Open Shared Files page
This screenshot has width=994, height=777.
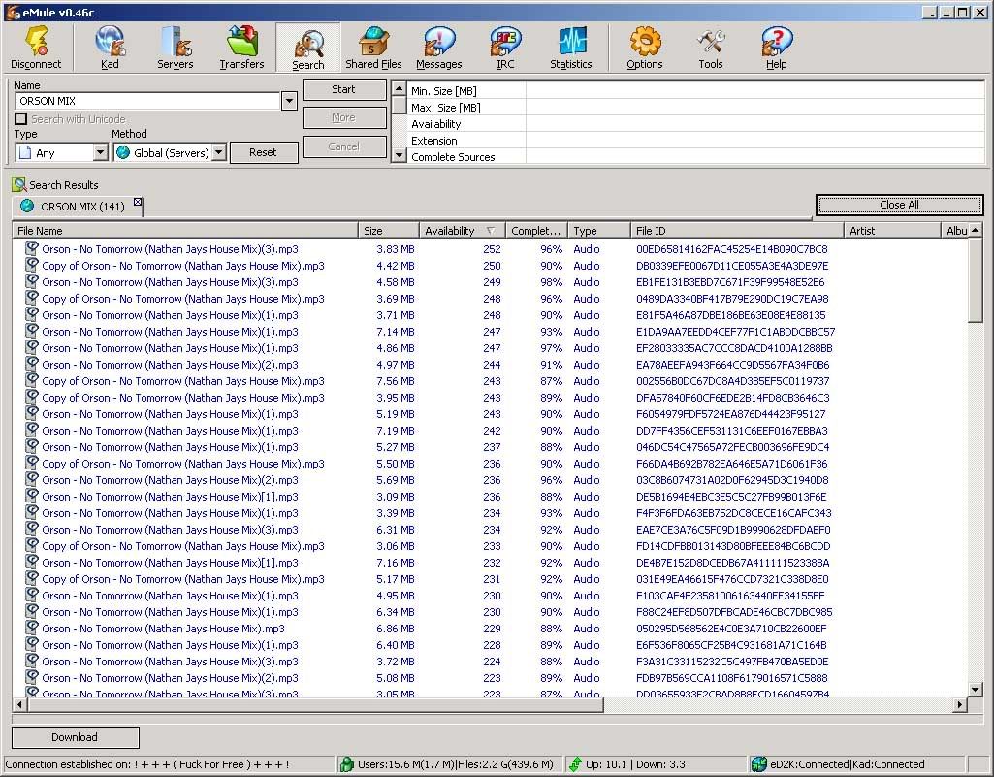(x=373, y=48)
